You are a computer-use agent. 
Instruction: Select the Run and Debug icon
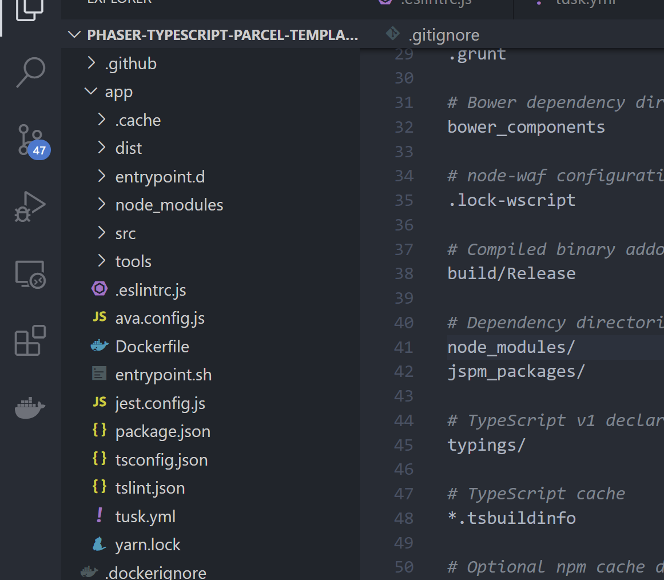coord(30,206)
